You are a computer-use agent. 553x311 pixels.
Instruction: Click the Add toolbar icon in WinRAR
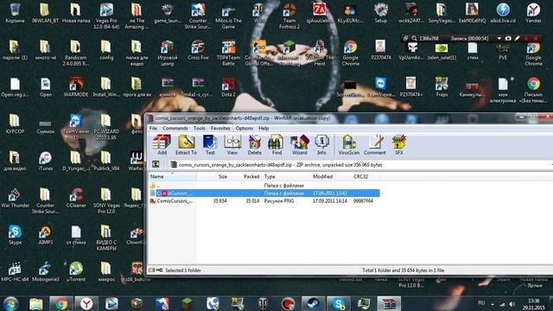pos(162,144)
